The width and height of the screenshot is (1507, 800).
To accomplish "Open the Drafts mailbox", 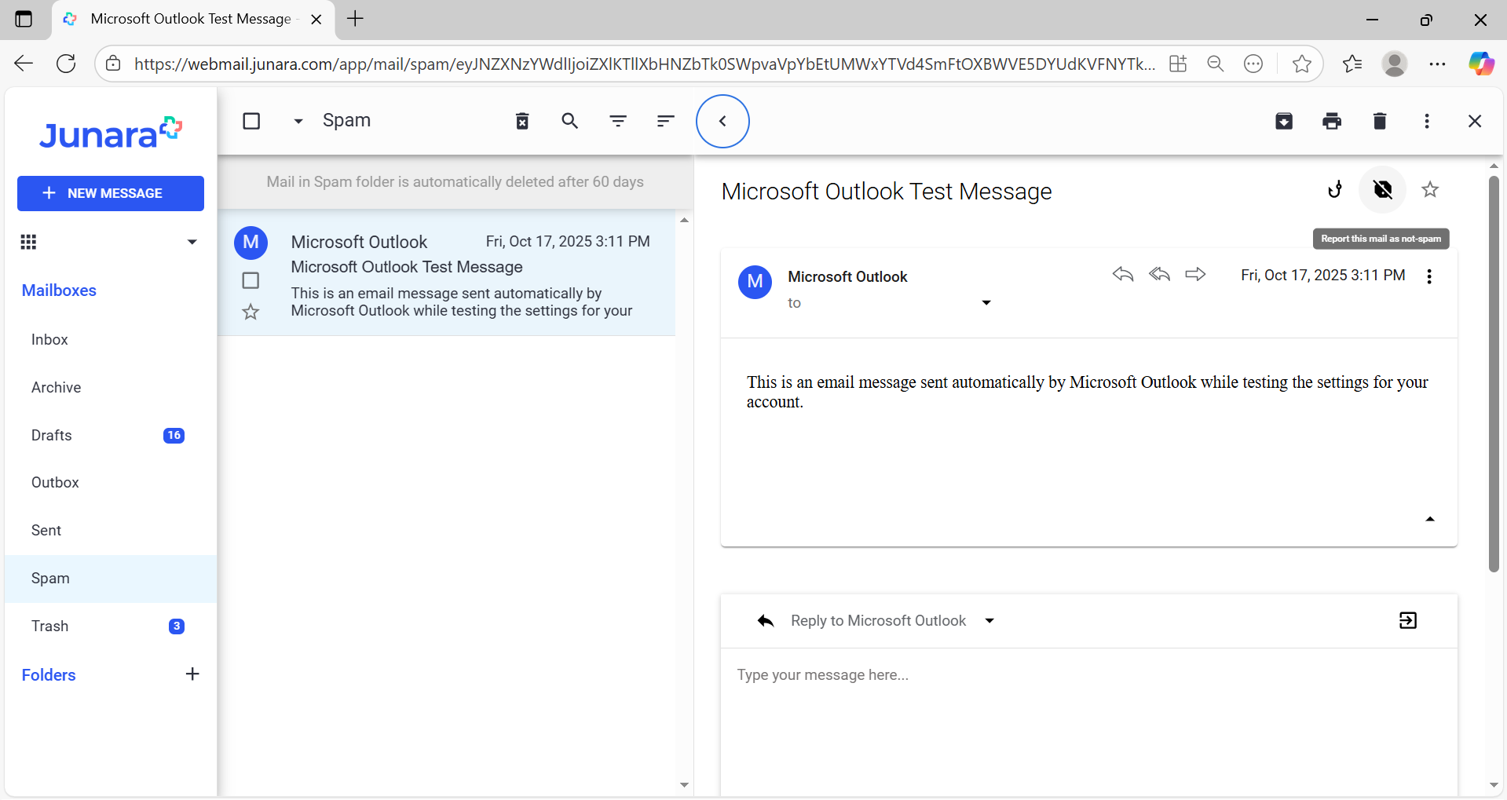I will click(x=111, y=435).
